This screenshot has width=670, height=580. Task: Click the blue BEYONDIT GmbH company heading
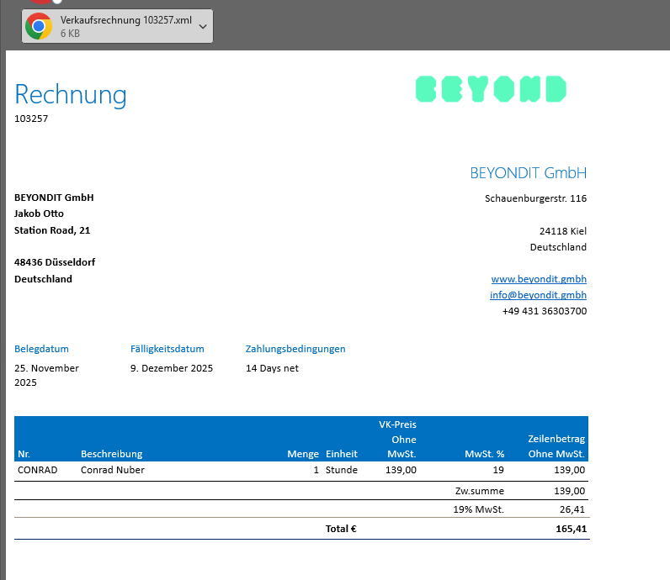(x=528, y=173)
